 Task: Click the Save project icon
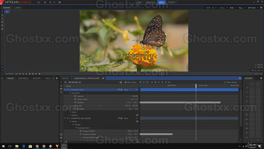(45, 2)
